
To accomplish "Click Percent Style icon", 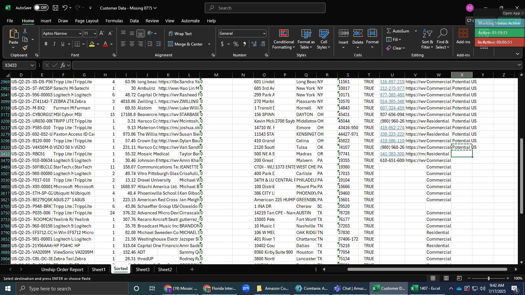I will tap(236, 44).
